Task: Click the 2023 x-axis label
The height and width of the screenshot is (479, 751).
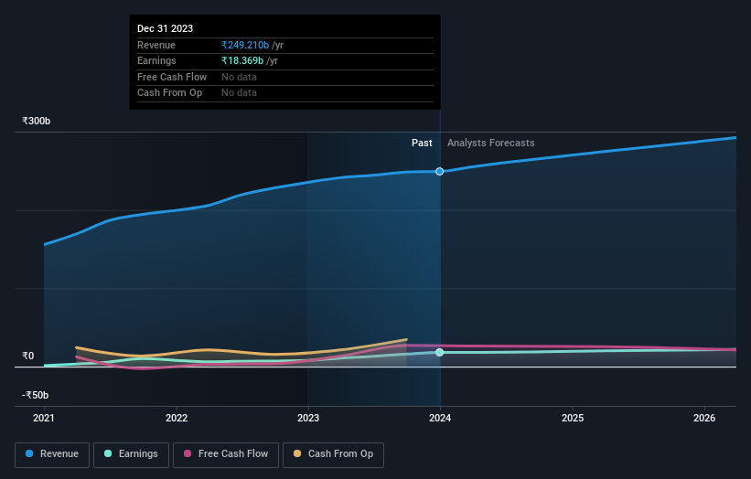Action: pos(308,418)
